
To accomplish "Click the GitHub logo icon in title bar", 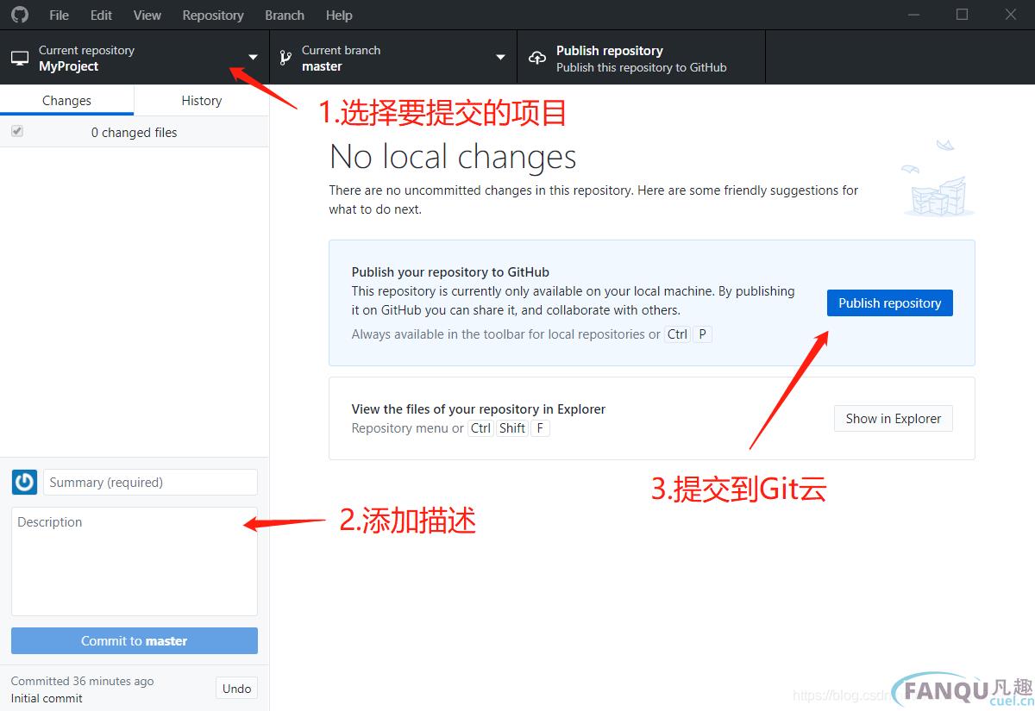I will coord(19,15).
